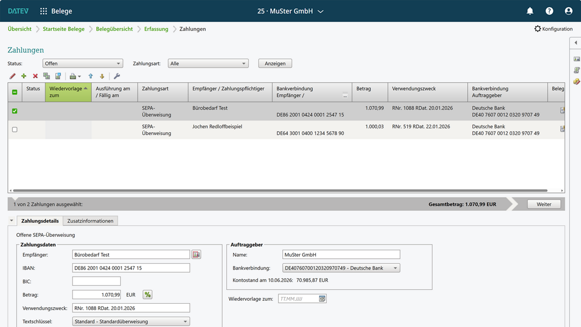Click the printer icon in toolbar

pyautogui.click(x=73, y=76)
